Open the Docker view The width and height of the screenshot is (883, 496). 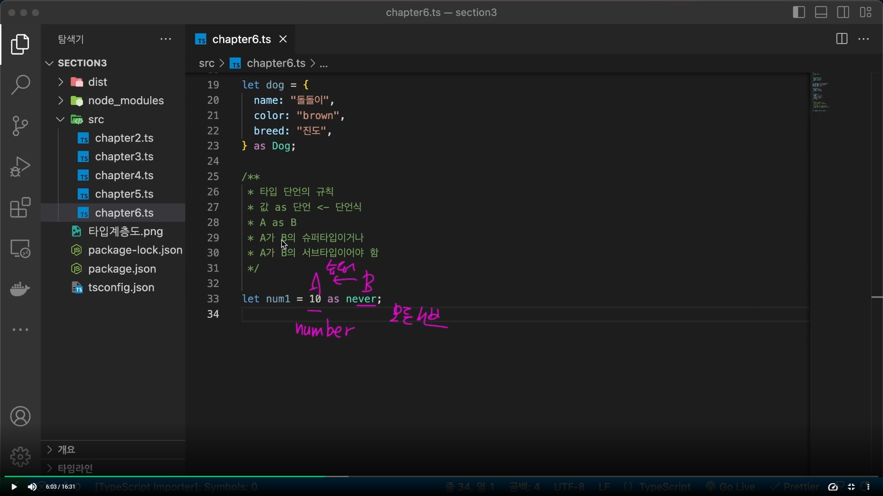20,289
